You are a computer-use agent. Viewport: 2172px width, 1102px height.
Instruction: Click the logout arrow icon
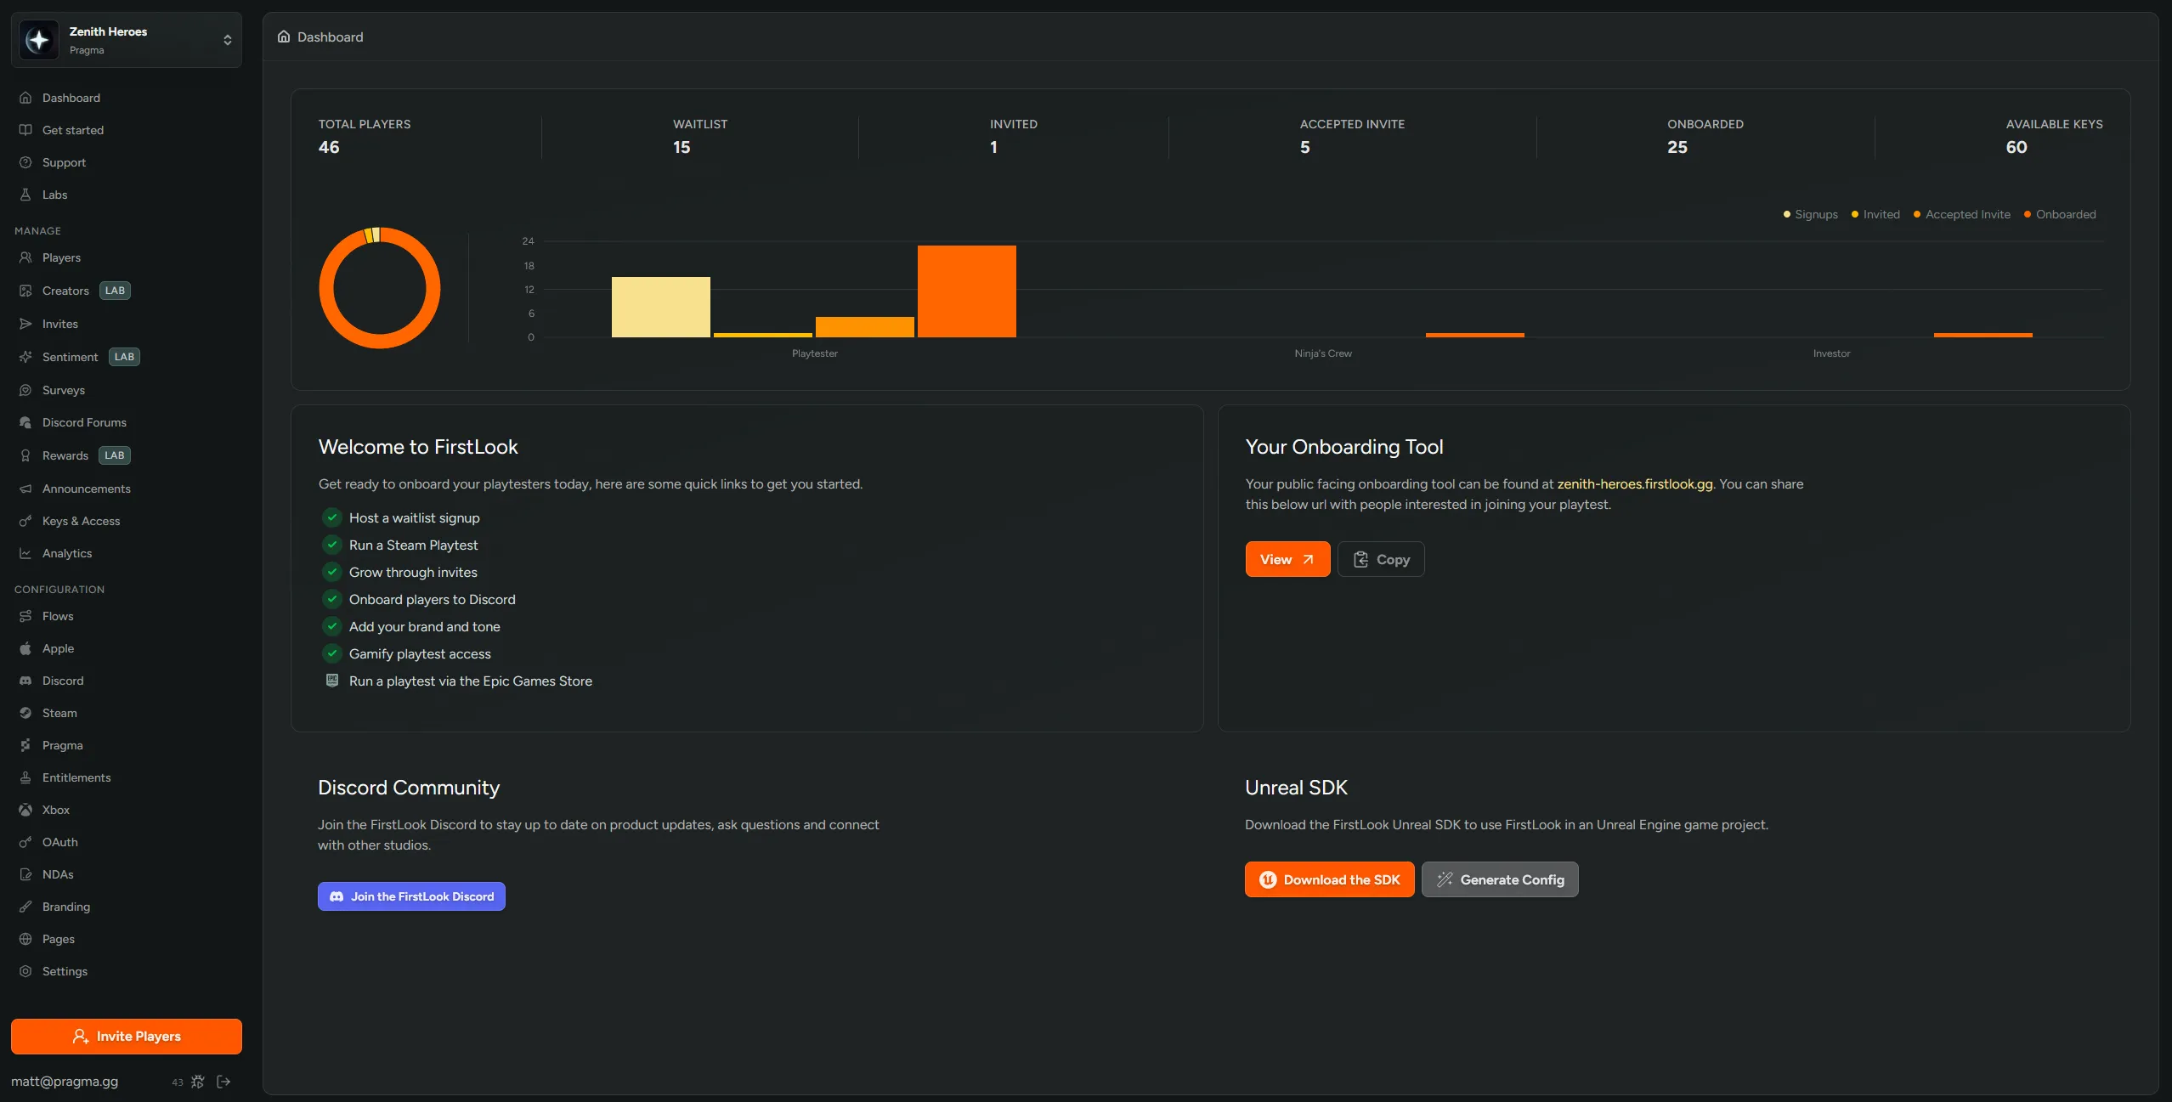point(223,1082)
